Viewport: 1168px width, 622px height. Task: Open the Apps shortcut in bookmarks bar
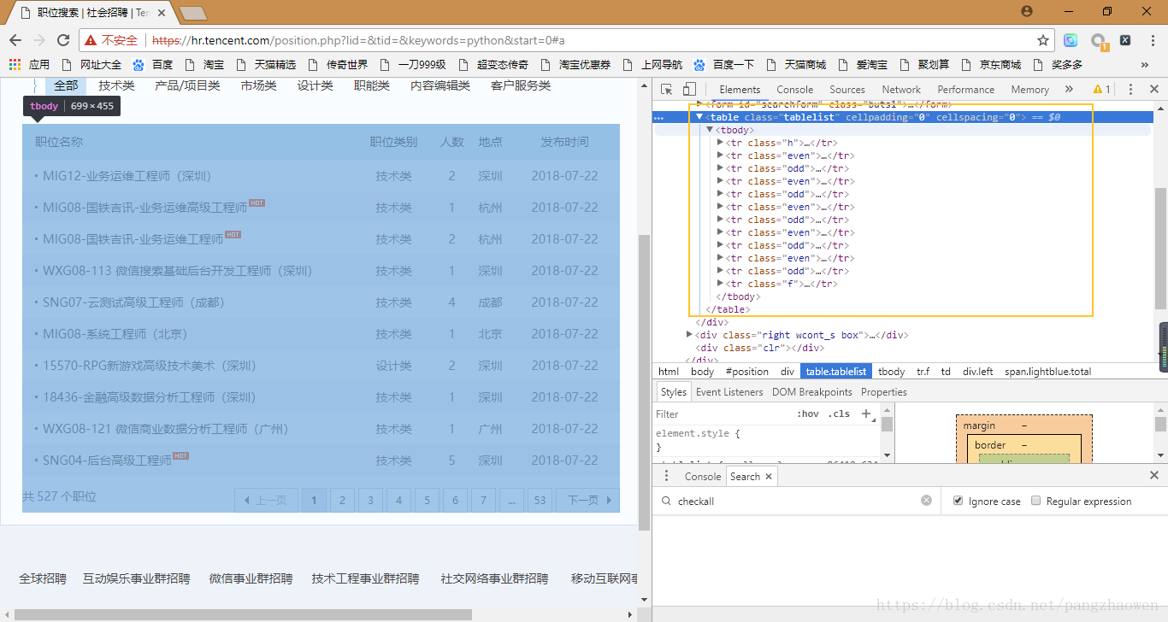click(x=29, y=65)
